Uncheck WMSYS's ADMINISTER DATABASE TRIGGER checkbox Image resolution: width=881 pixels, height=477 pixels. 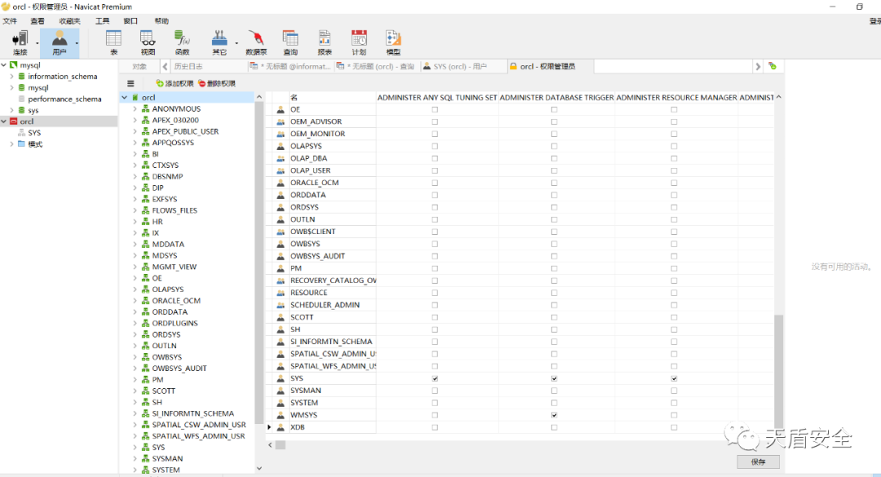[555, 415]
